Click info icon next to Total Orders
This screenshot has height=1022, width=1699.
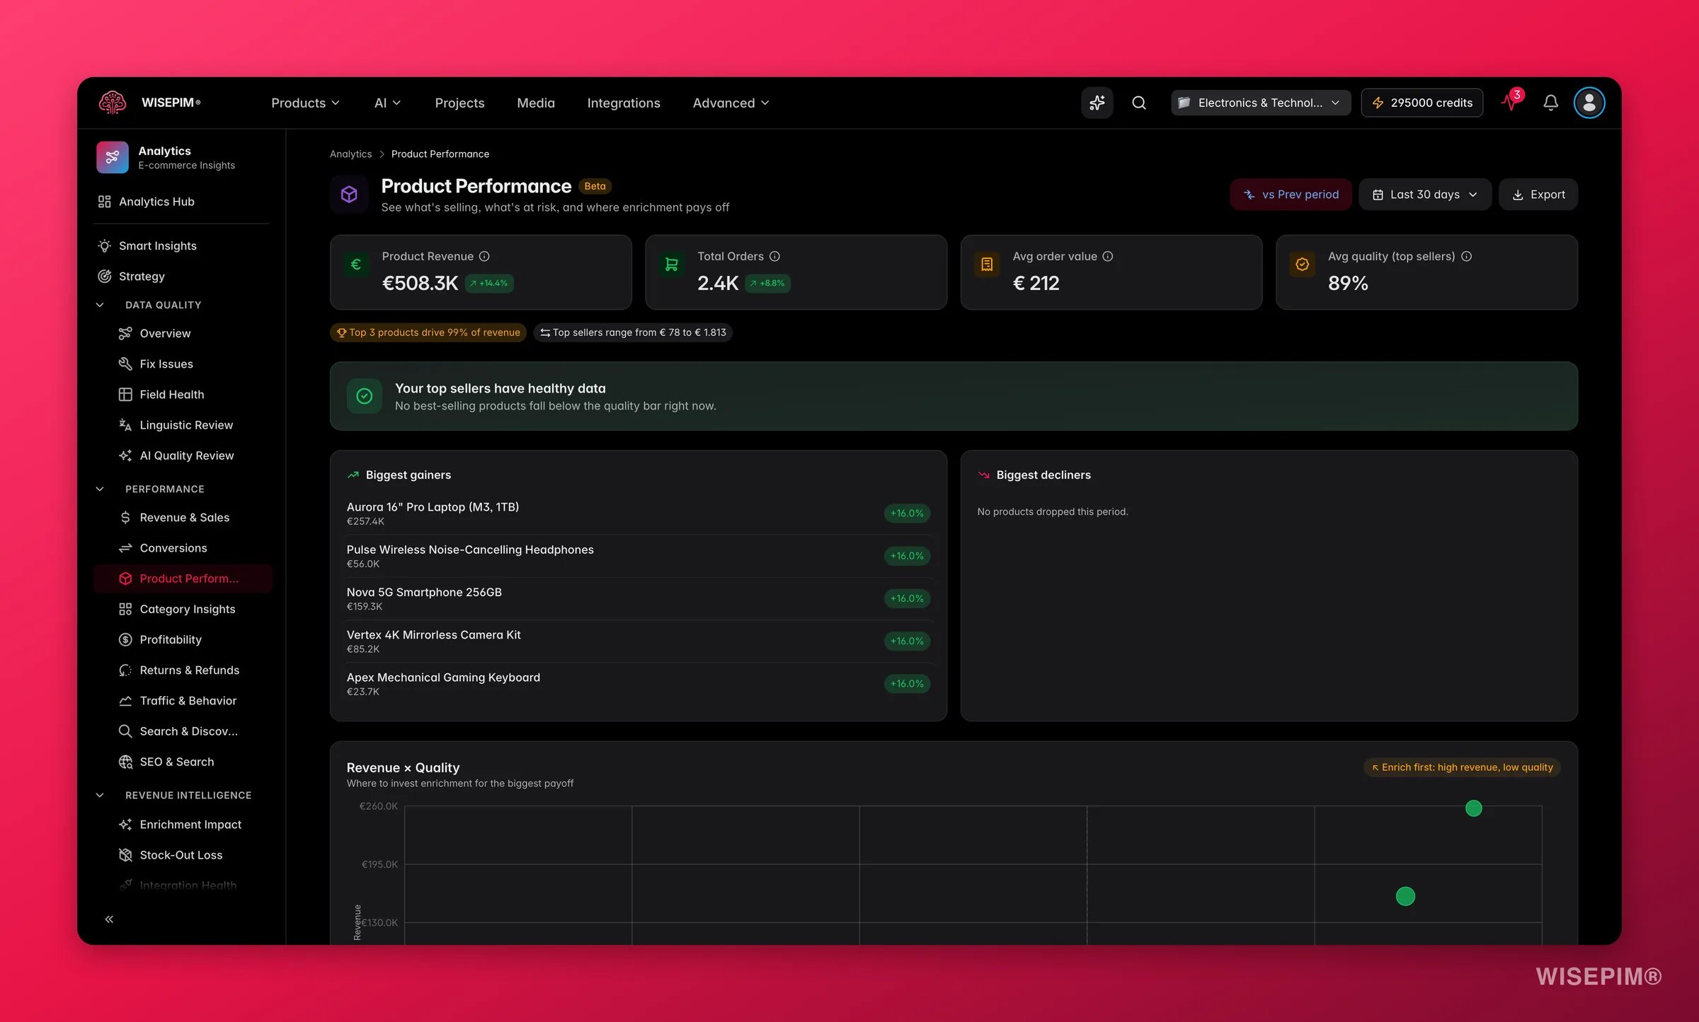pyautogui.click(x=774, y=256)
